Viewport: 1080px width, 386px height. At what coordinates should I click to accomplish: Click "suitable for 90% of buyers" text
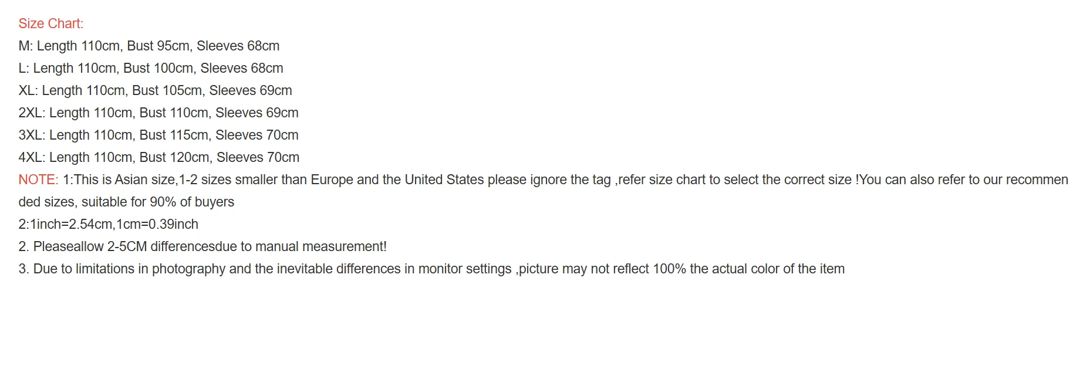tap(157, 202)
